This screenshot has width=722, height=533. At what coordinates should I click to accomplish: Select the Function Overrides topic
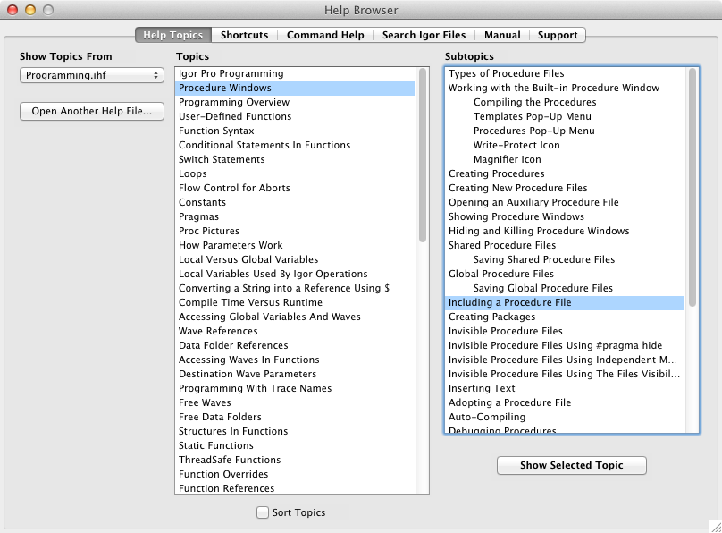[x=295, y=474]
